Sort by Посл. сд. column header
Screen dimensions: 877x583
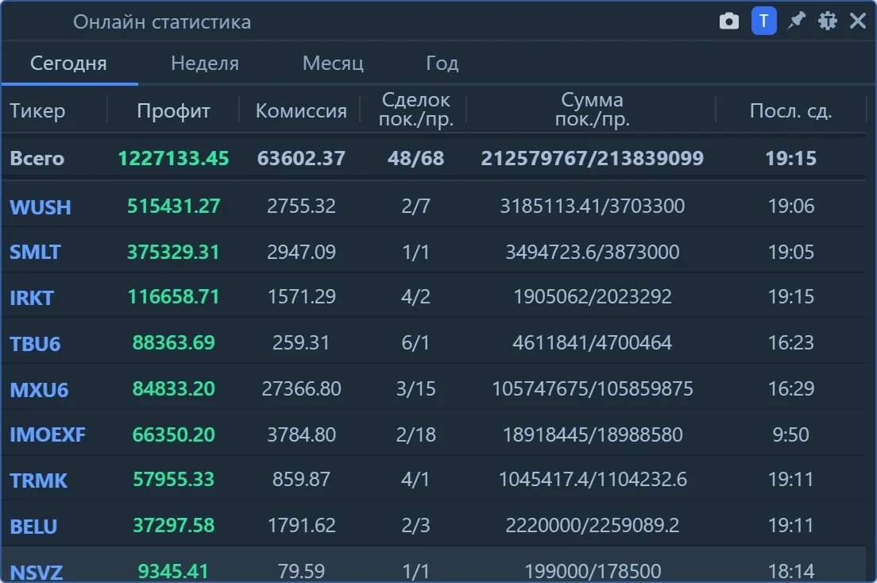point(790,110)
